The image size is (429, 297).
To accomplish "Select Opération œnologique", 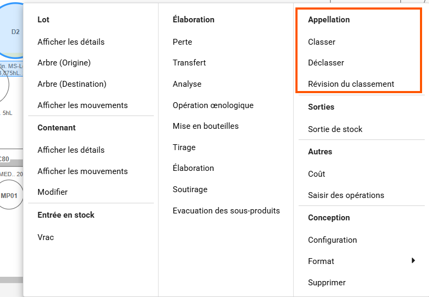I will pos(213,105).
